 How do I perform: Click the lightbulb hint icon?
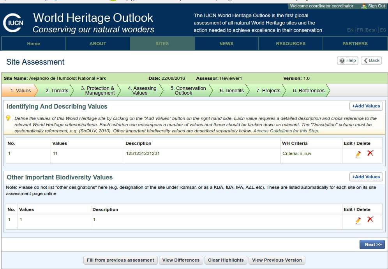(8, 118)
